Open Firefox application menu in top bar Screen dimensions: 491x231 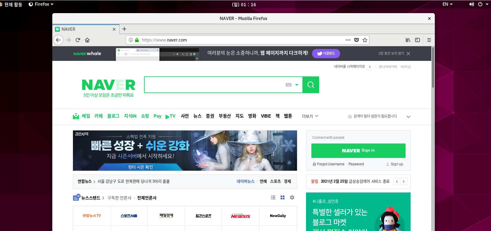pyautogui.click(x=41, y=4)
